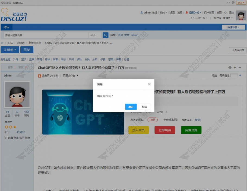Click the Discuz! logo

point(14,15)
